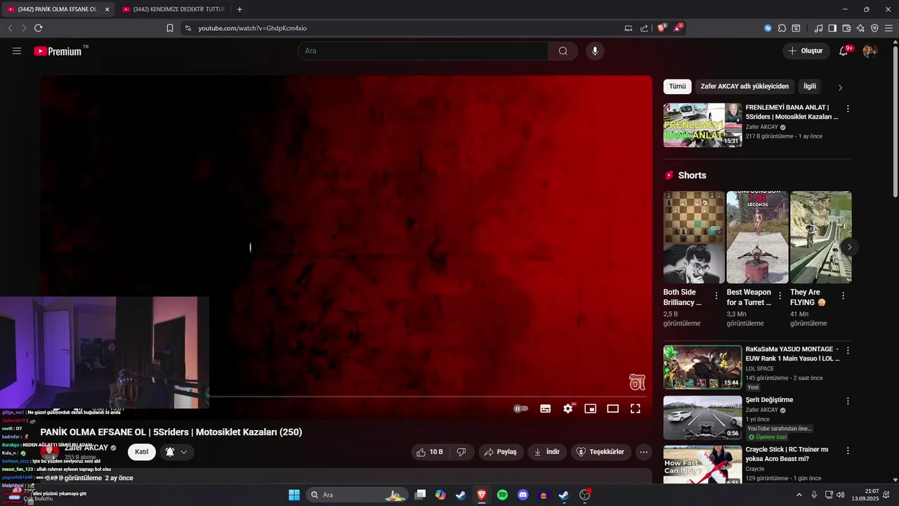899x506 pixels.
Task: Open Şerit Değiştirme video title
Action: [x=769, y=400]
